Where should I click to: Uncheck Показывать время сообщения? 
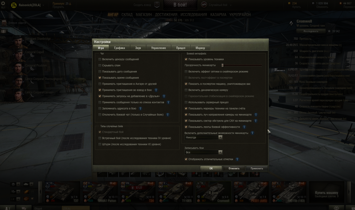[x=100, y=78]
